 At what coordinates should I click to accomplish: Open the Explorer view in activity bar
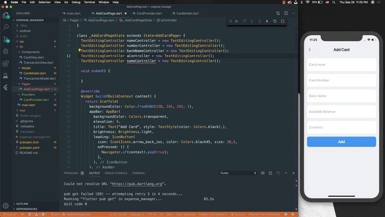pyautogui.click(x=5, y=15)
